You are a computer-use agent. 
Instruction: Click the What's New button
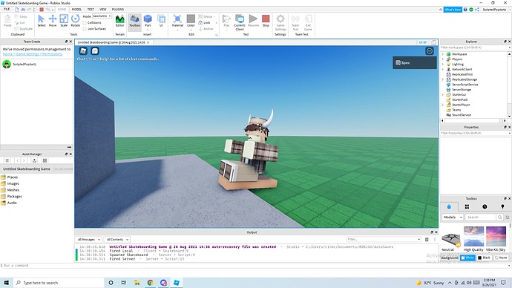click(x=453, y=10)
